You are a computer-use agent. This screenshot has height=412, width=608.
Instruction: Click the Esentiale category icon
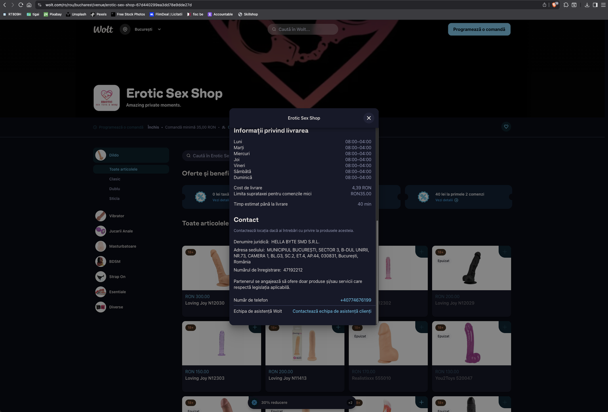[101, 292]
